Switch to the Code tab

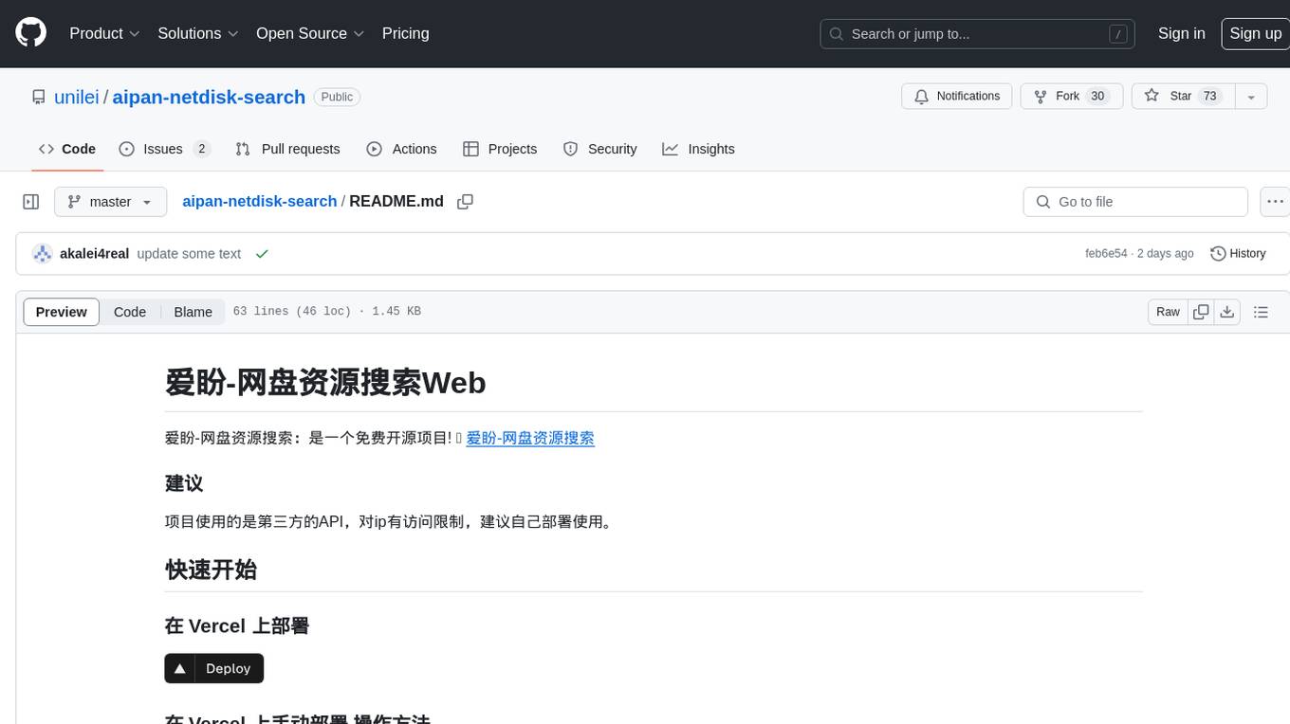coord(67,149)
